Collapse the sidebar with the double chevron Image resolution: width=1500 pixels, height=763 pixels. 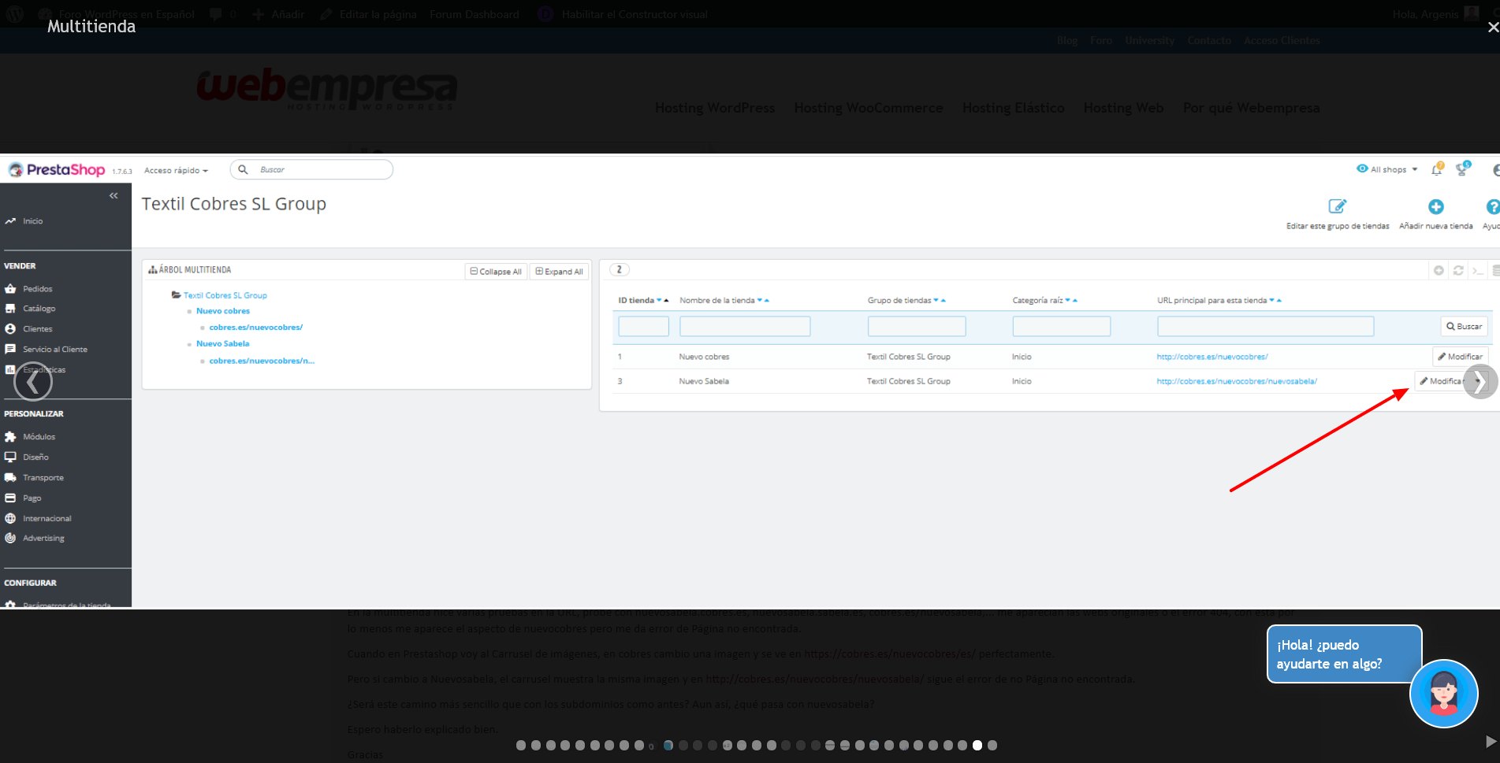(114, 195)
